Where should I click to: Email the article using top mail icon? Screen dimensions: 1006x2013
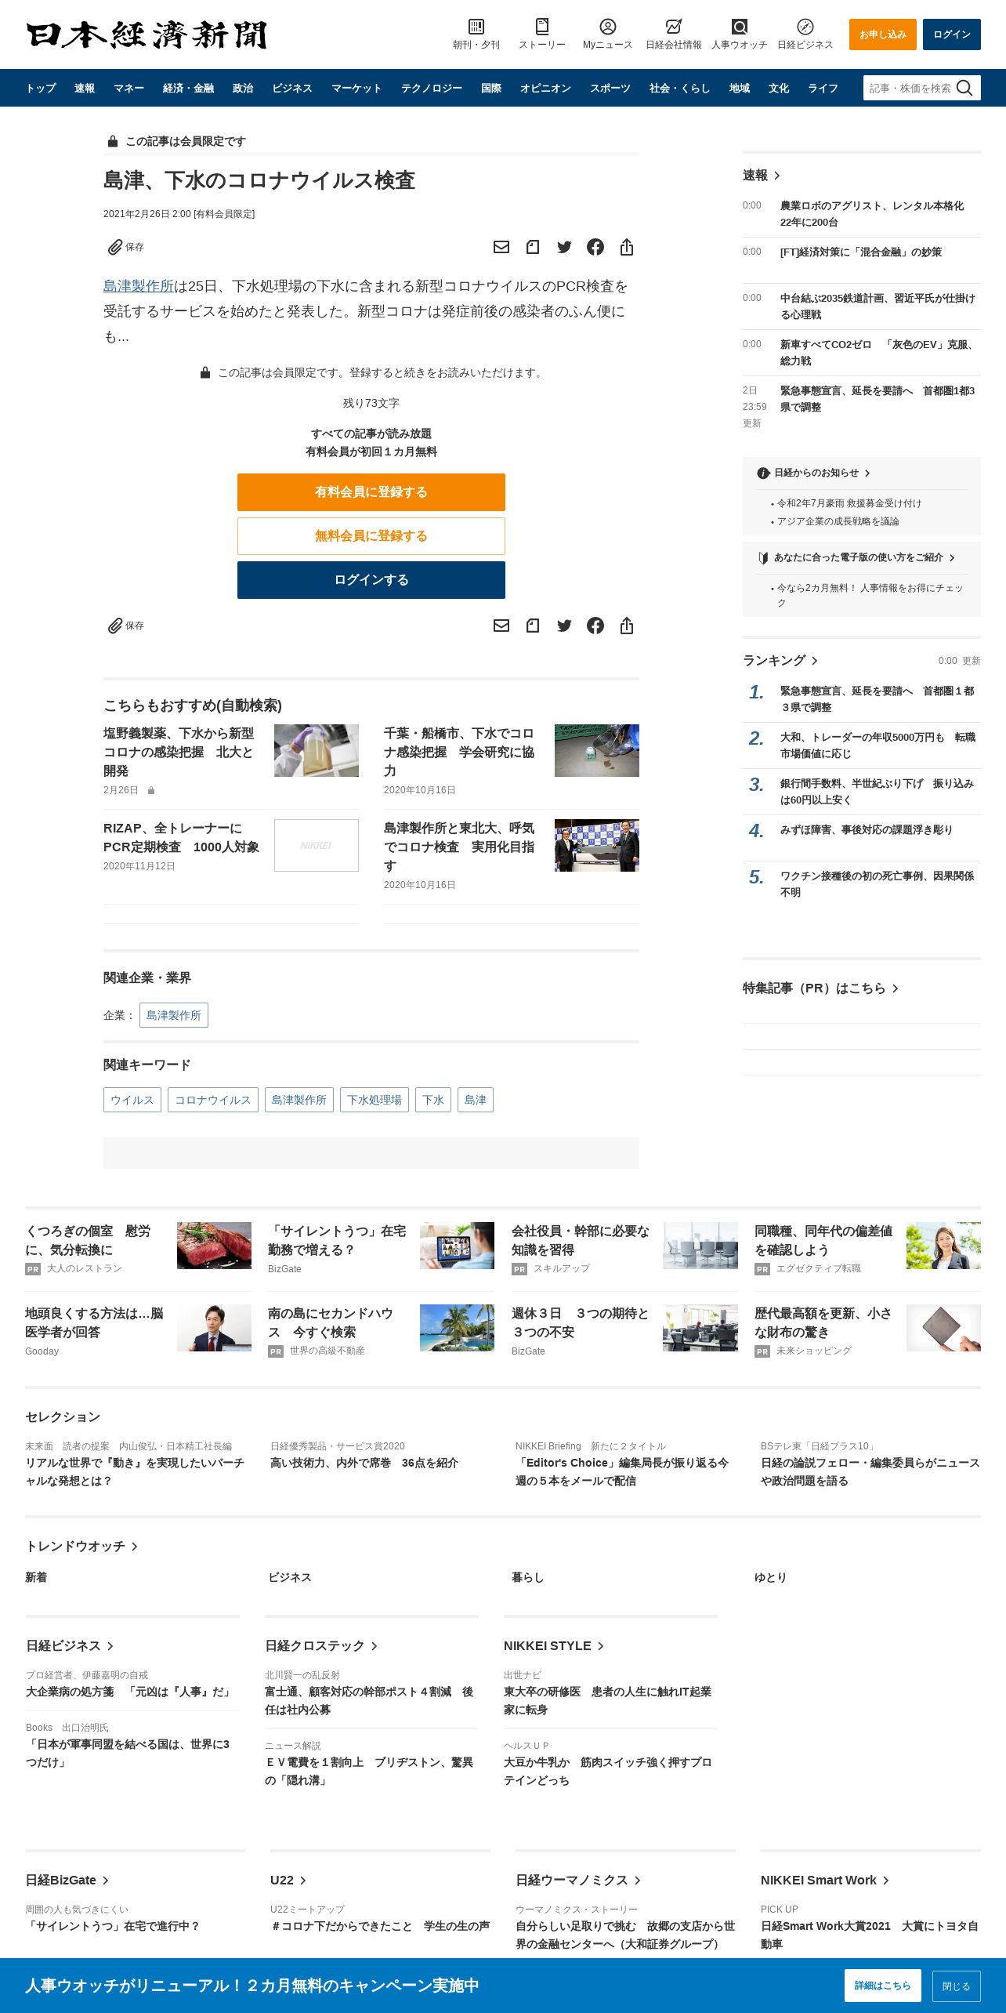[501, 247]
